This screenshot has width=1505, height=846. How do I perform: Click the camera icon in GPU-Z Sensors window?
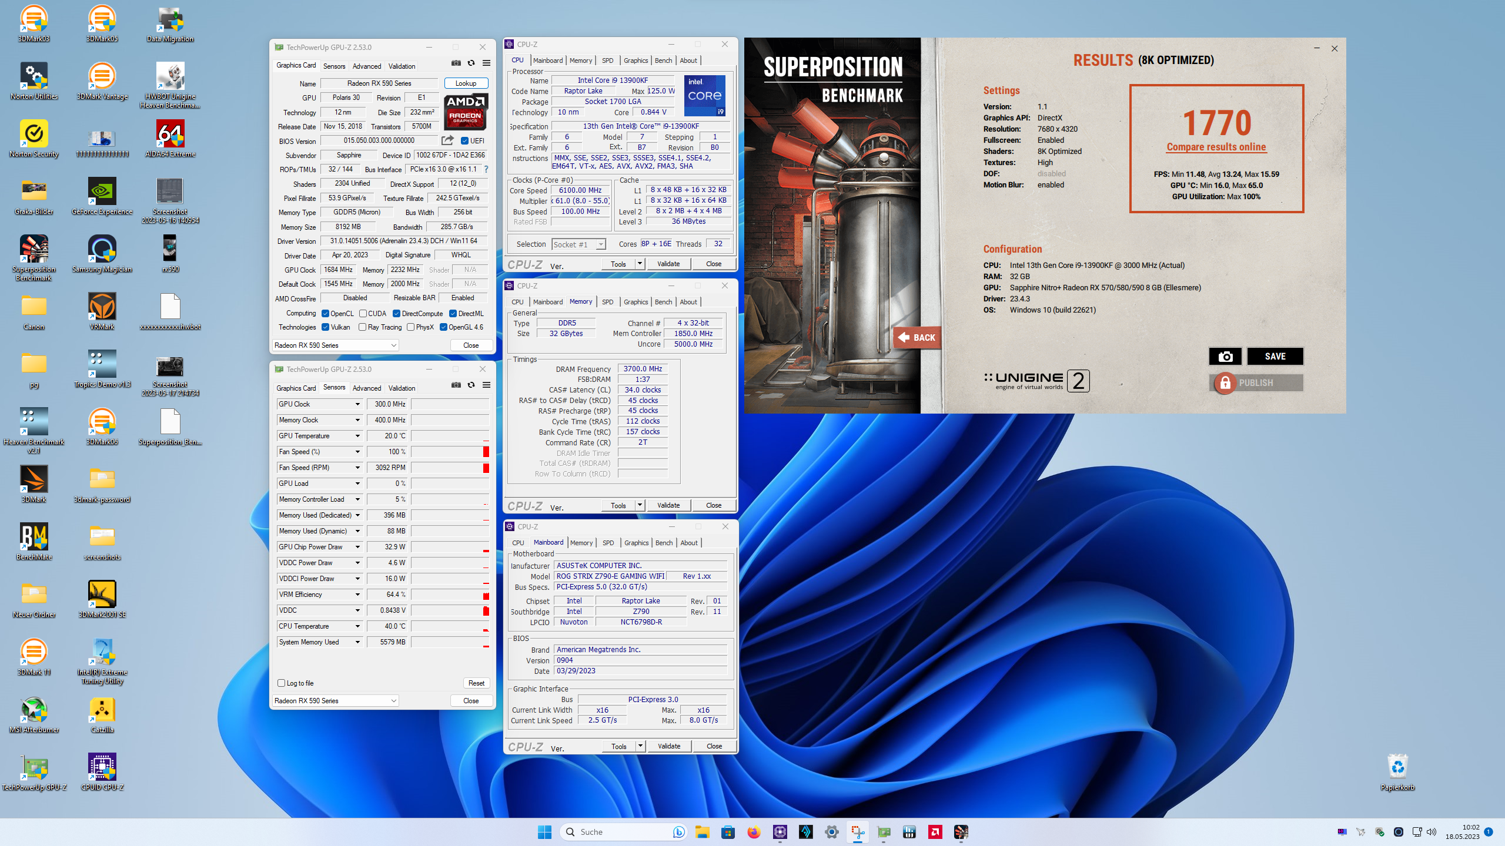456,385
